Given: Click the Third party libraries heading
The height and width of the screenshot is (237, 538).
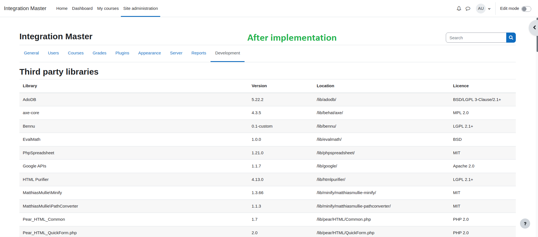Looking at the screenshot, I should pos(59,72).
